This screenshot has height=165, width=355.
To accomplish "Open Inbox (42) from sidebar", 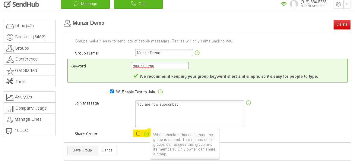I will coord(30,26).
